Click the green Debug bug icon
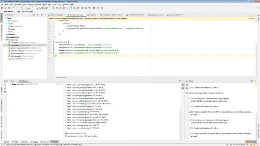This screenshot has height=146, width=260. coord(64,8)
